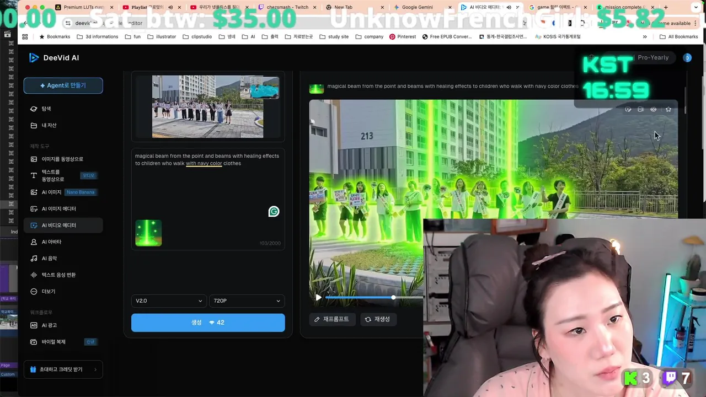Click the uploaded source video thumbnail
The image size is (706, 397).
point(207,106)
